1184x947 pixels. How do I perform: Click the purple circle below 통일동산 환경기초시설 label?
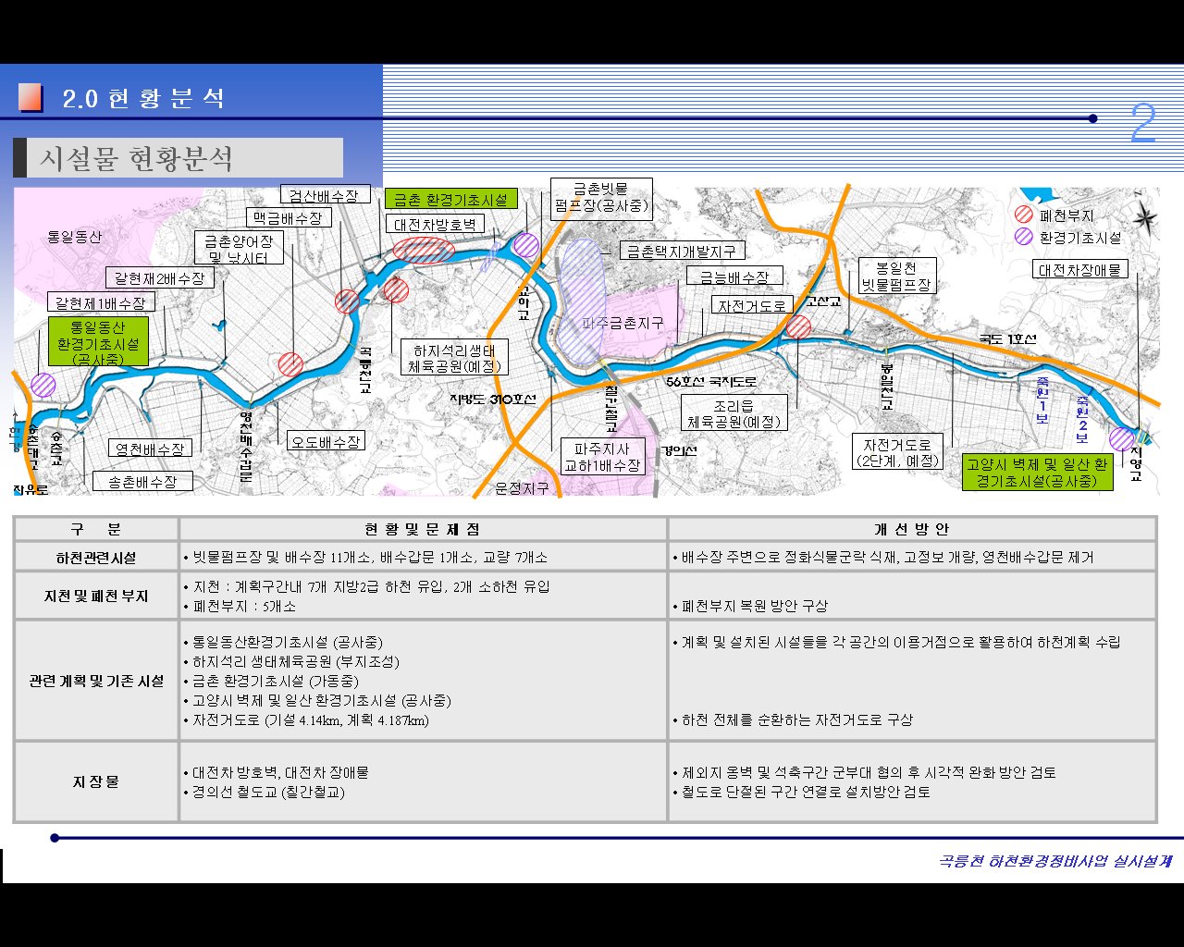pos(43,385)
